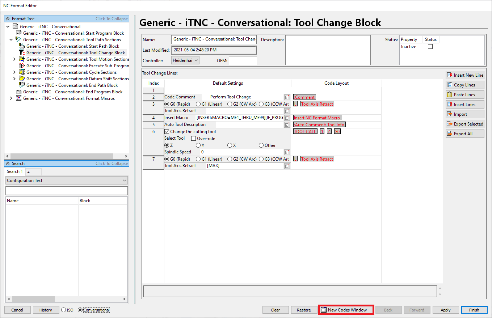Collapse the root Generic iTNC Conversational node

pyautogui.click(x=8, y=26)
